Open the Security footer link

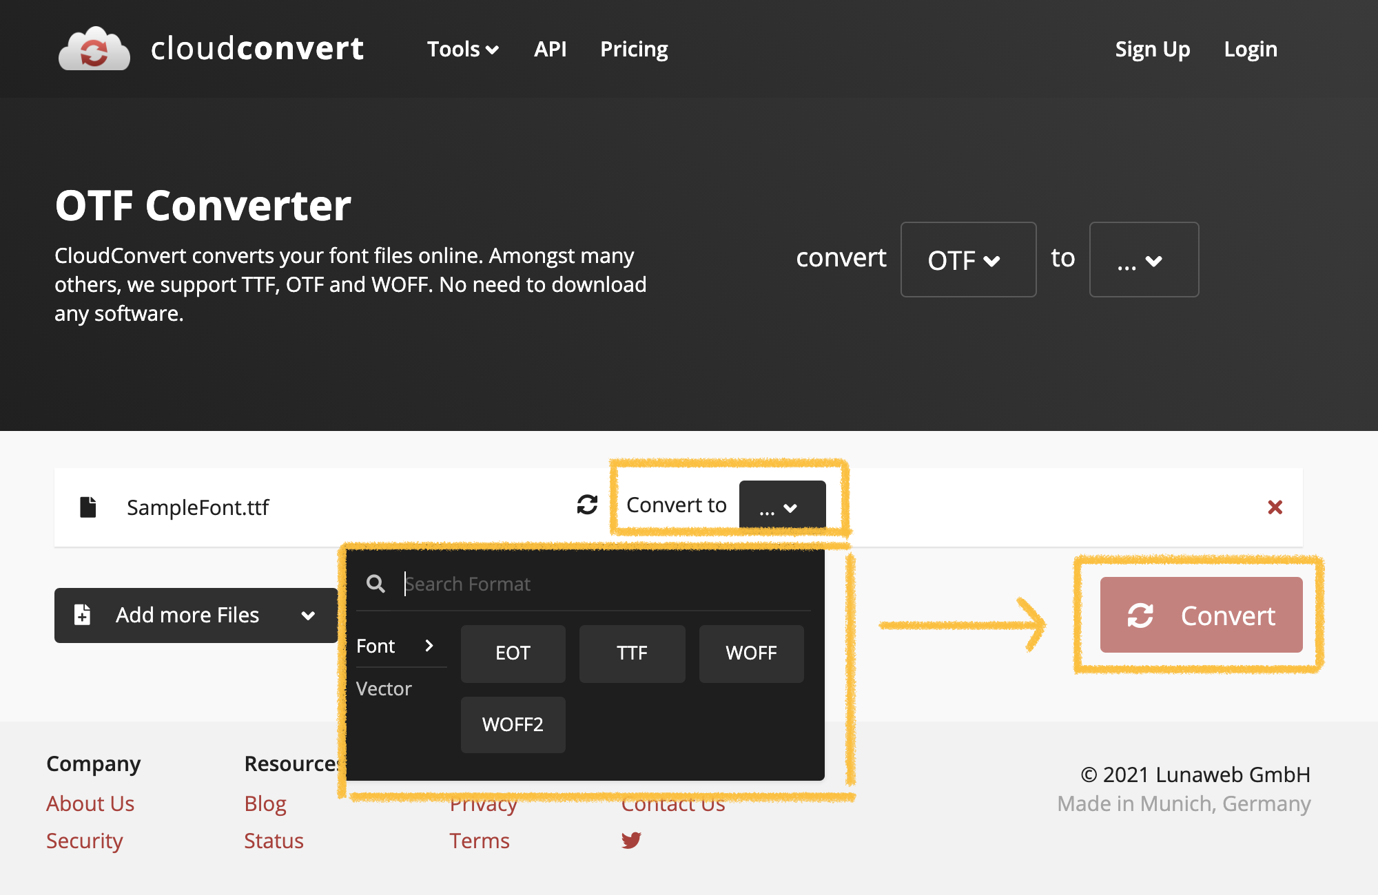click(84, 841)
